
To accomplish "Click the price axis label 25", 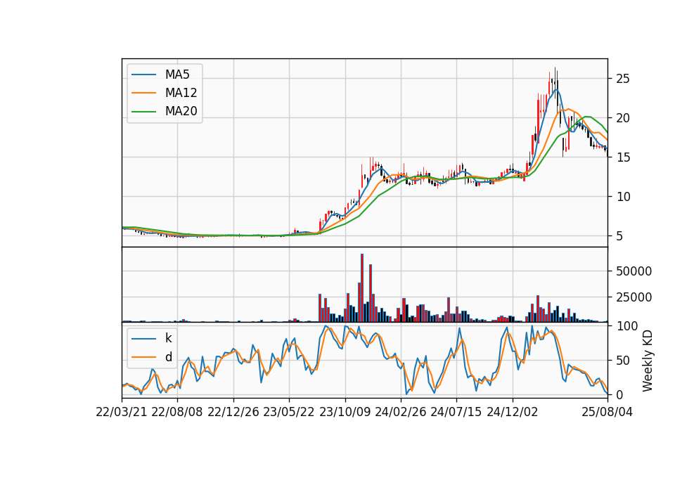I will click(623, 79).
